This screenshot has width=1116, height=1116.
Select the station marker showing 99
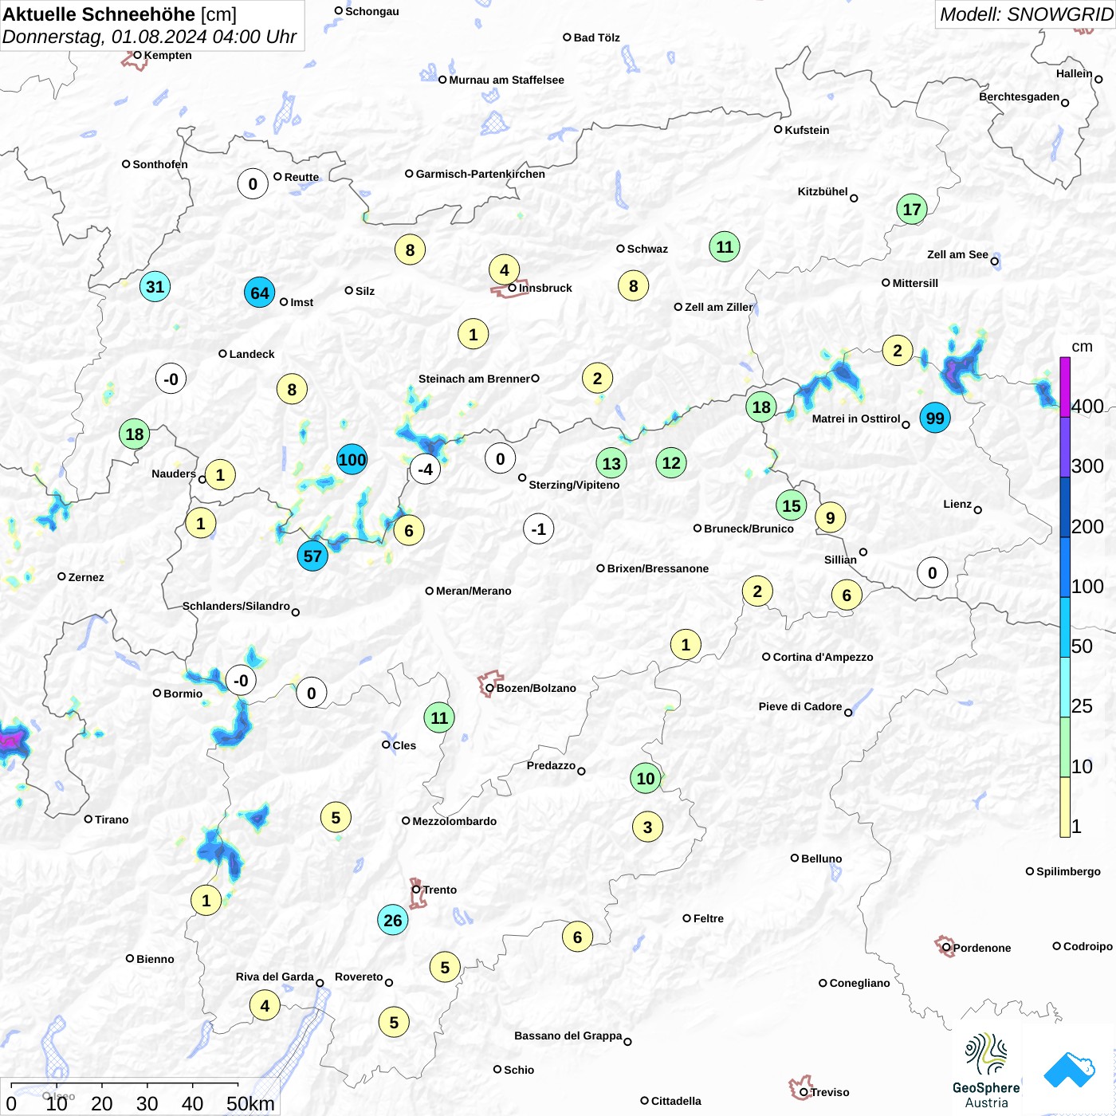pyautogui.click(x=935, y=418)
